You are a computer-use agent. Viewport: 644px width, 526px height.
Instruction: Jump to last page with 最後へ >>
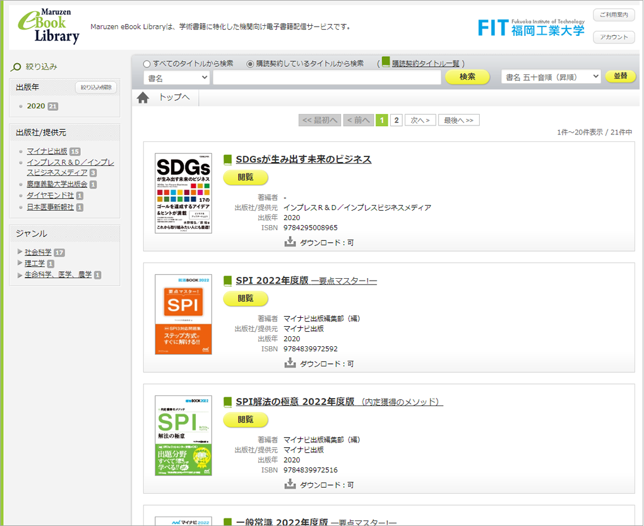pyautogui.click(x=459, y=120)
